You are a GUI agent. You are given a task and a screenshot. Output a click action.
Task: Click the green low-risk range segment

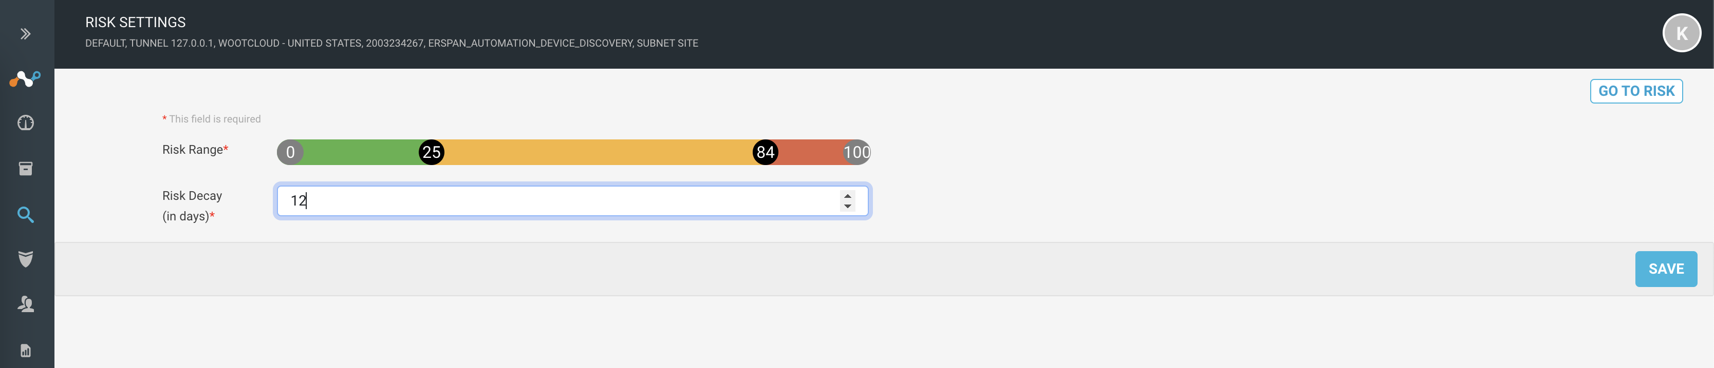361,152
